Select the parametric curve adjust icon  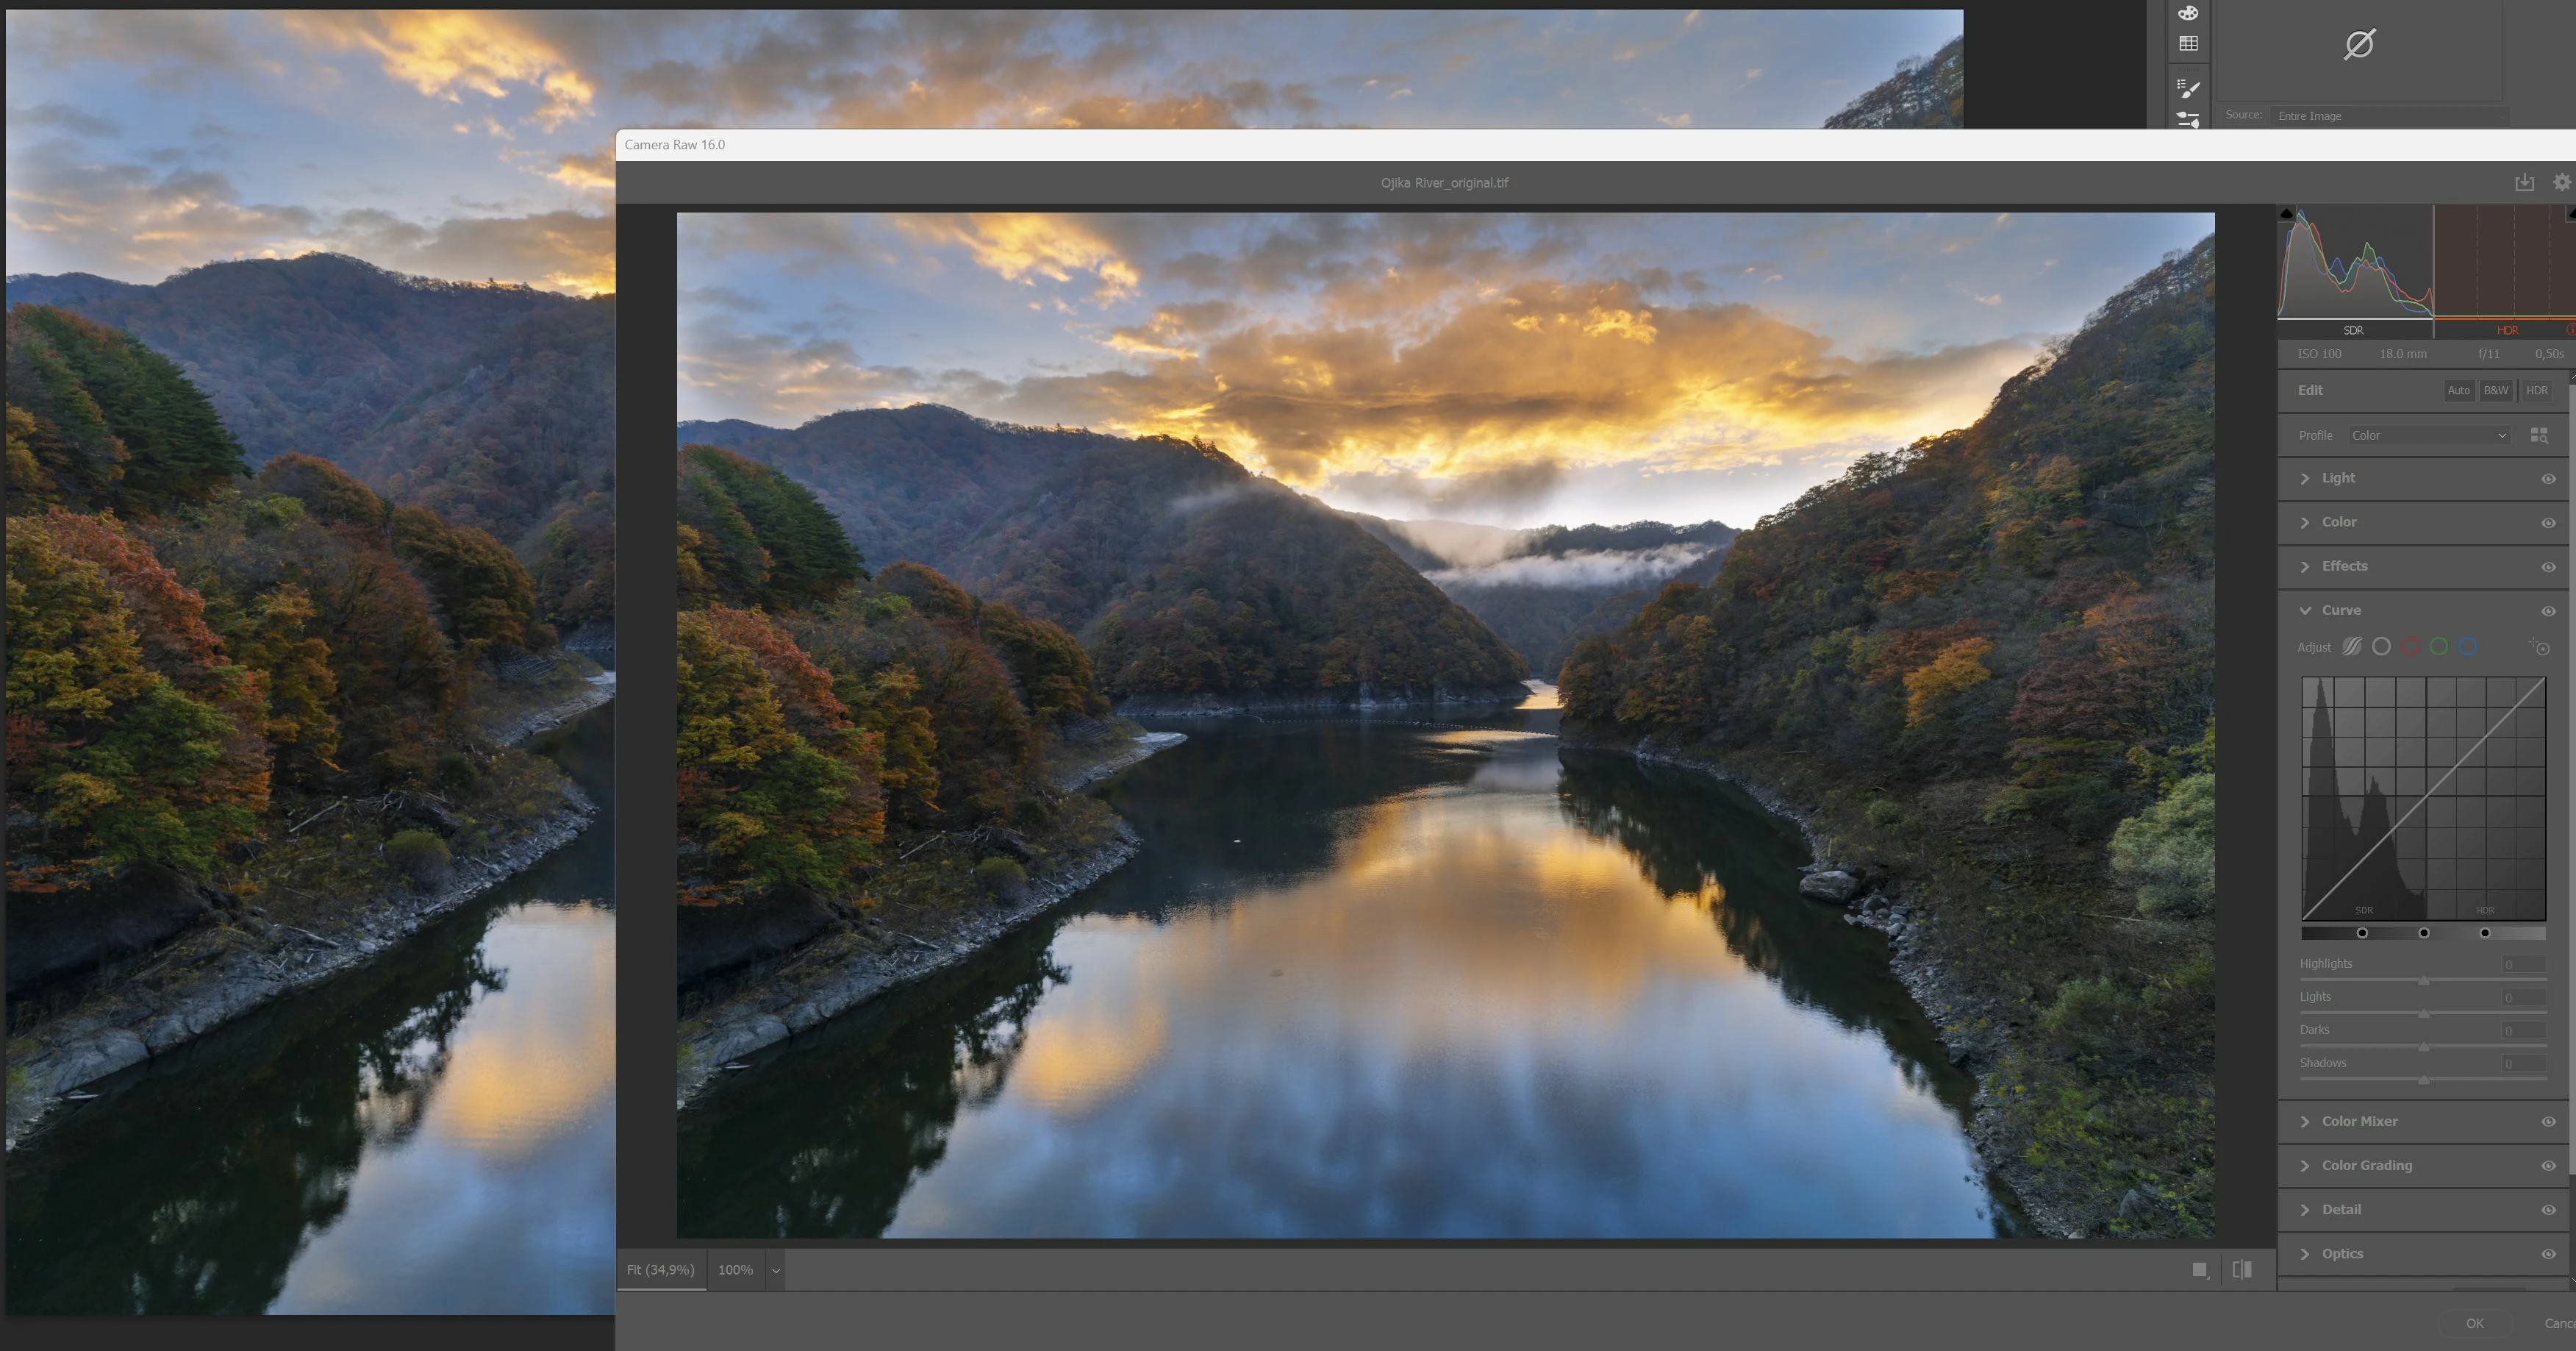(x=2352, y=647)
